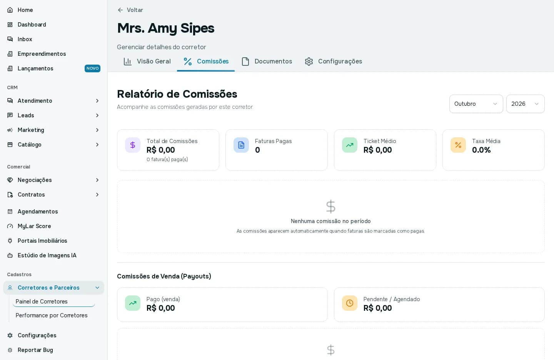Click the Estúdio de Imagens IA icon

(10, 255)
